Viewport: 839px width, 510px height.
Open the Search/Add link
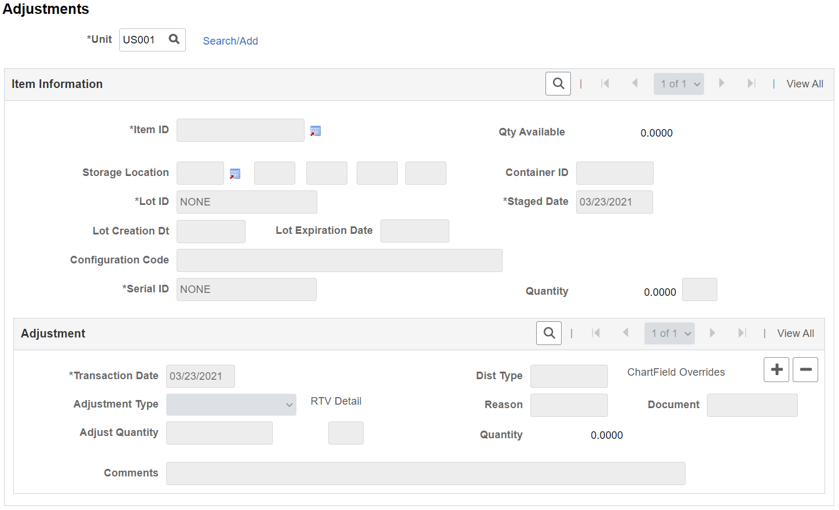click(x=230, y=41)
